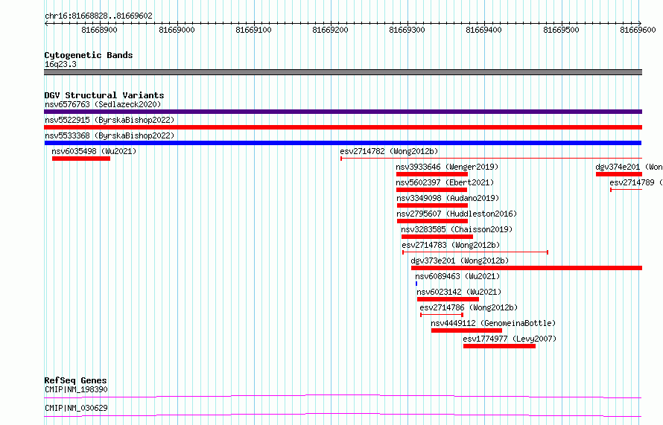Click ruler tick label 81668900

coord(99,30)
